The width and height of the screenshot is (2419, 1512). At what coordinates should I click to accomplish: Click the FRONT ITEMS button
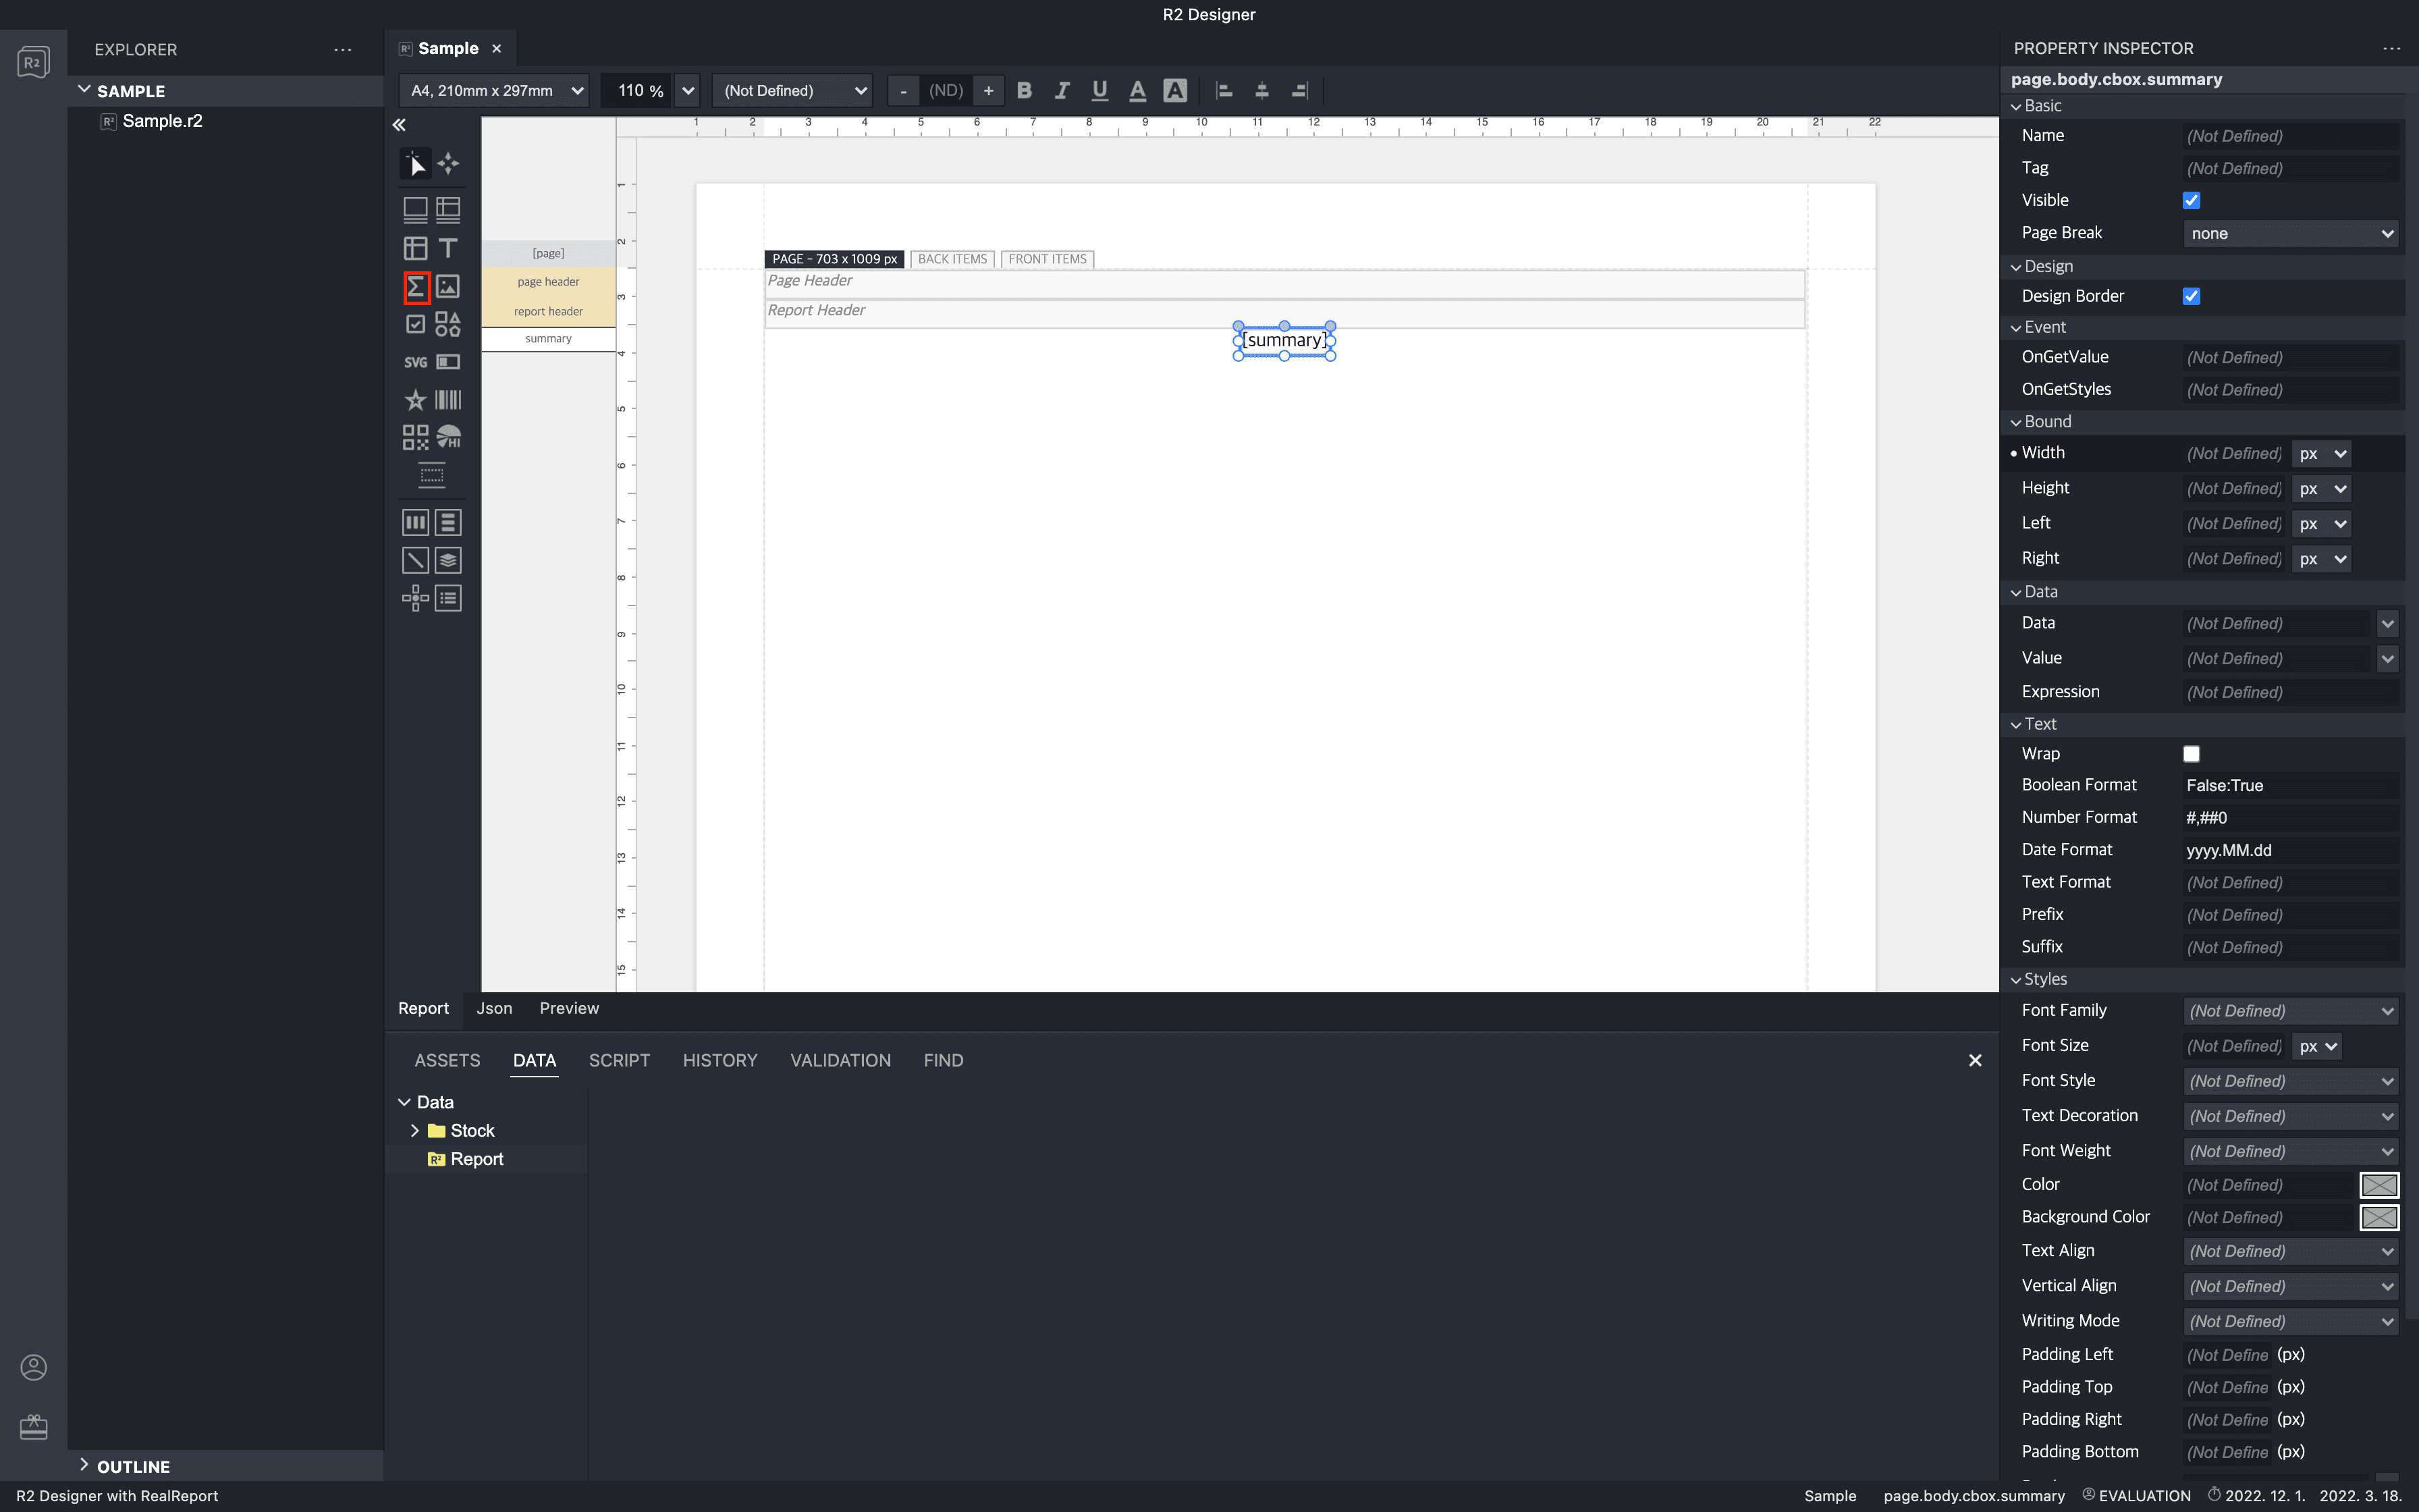click(x=1047, y=259)
